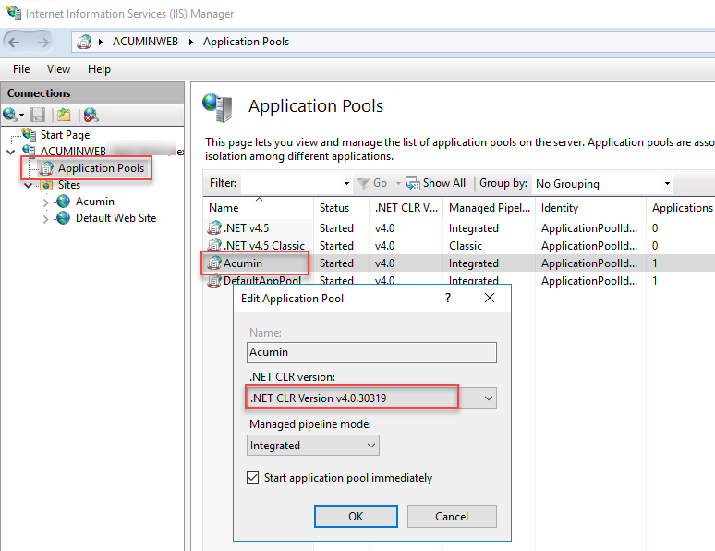Sort by the Managed Pipel... column header

coord(490,208)
